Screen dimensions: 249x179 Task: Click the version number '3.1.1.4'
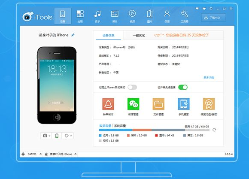pos(229,154)
